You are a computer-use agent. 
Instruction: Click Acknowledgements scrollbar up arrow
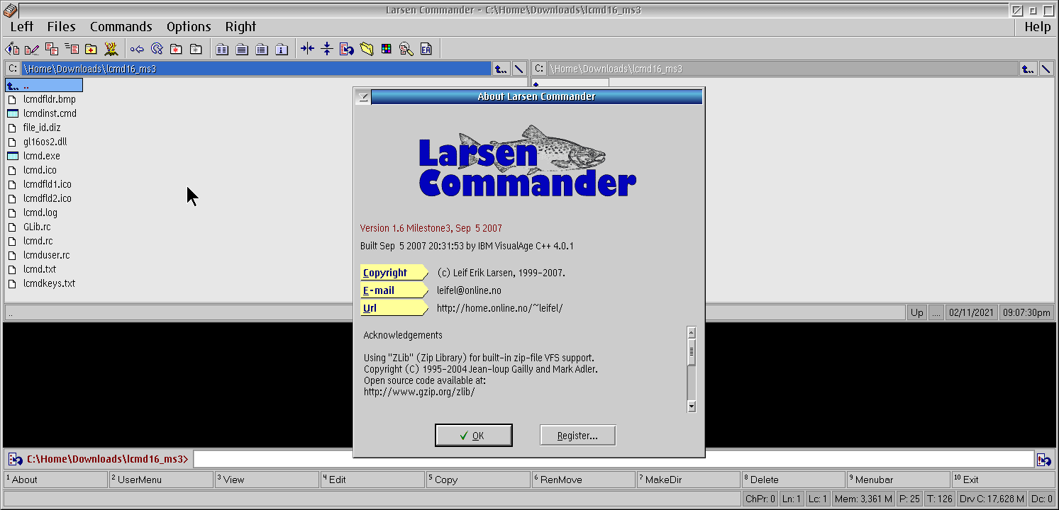click(x=692, y=332)
